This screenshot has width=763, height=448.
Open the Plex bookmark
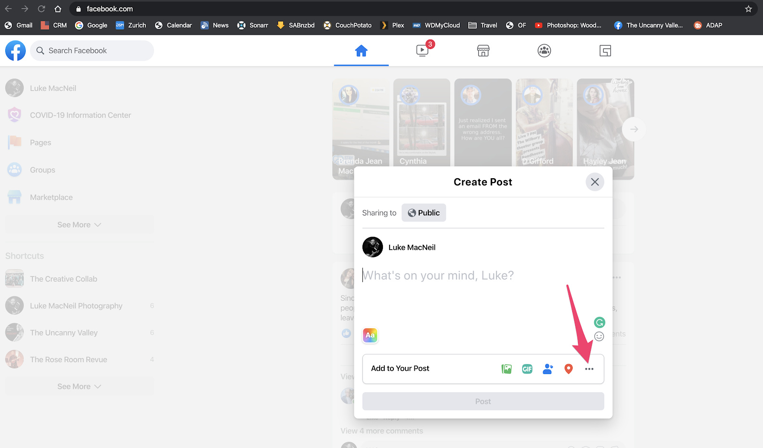(392, 25)
